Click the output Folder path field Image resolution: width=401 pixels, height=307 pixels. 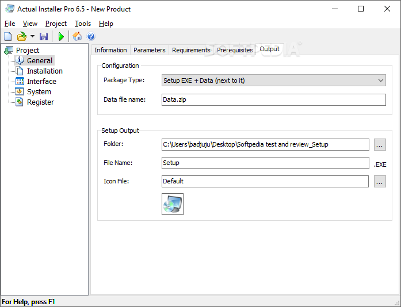coord(265,144)
